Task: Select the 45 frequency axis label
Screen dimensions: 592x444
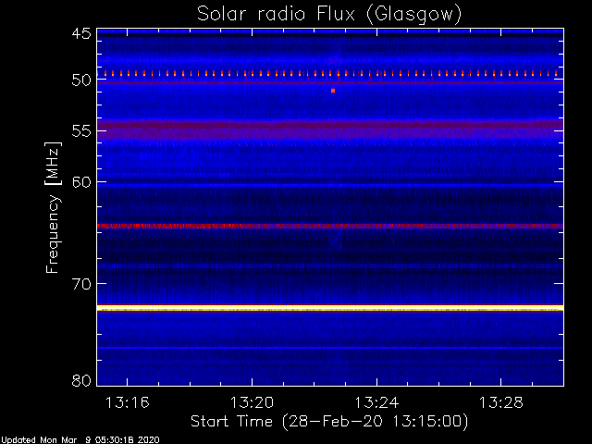Action: (81, 33)
